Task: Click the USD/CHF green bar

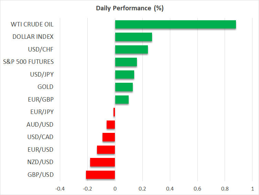Action: tap(131, 49)
